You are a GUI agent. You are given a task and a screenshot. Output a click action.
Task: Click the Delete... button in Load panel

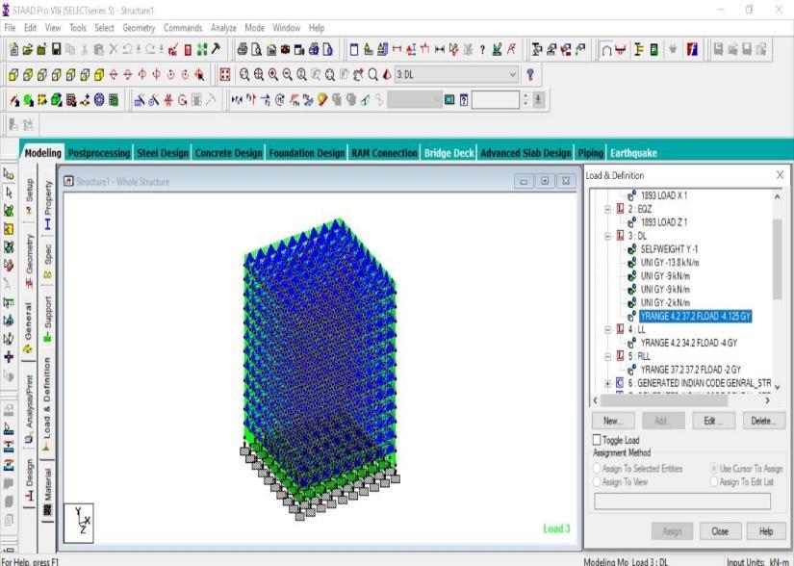763,421
